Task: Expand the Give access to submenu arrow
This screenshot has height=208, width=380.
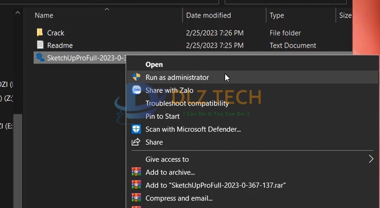Action: point(371,159)
